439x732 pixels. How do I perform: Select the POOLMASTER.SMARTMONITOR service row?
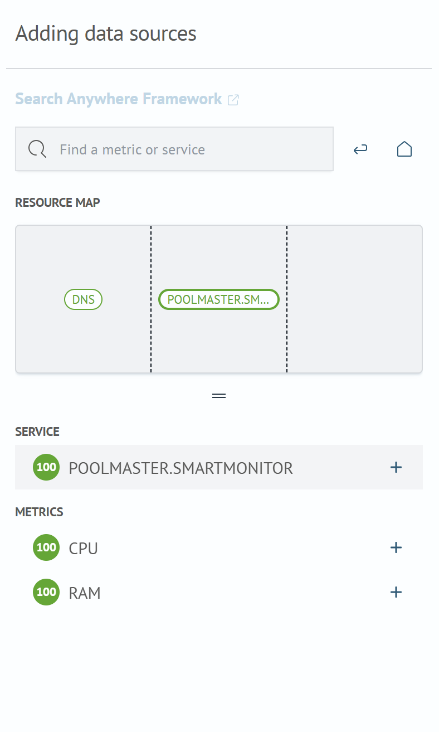pyautogui.click(x=219, y=467)
